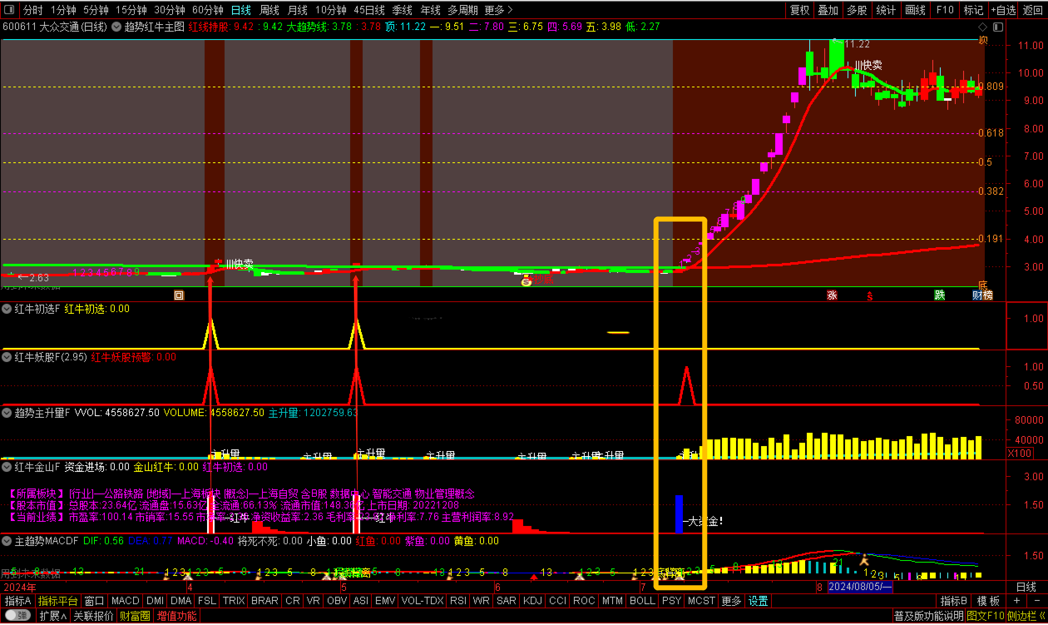The height and width of the screenshot is (625, 1048).
Task: Click the panel layout icon beside the diamond
Action: [x=998, y=27]
